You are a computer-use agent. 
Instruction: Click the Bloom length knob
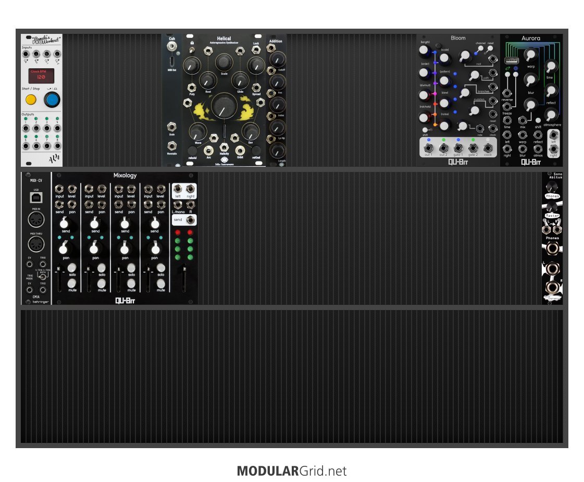coord(424,51)
